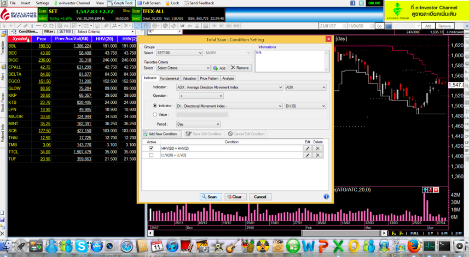Open the Period Day dropdown
469x257 pixels.
(x=198, y=124)
